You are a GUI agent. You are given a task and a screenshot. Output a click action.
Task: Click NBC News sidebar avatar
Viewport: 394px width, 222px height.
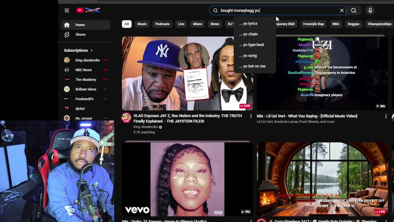click(67, 70)
